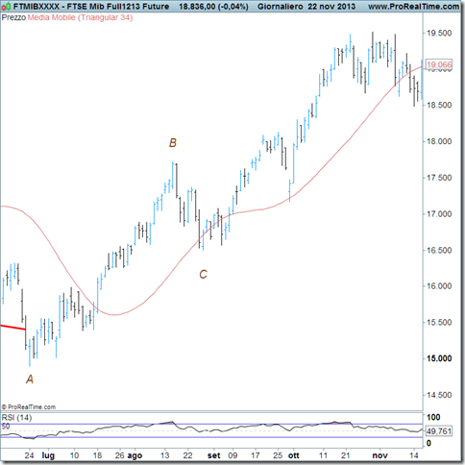This screenshot has height=465, width=465.
Task: Click the 17.500 price axis label
Action: click(439, 178)
